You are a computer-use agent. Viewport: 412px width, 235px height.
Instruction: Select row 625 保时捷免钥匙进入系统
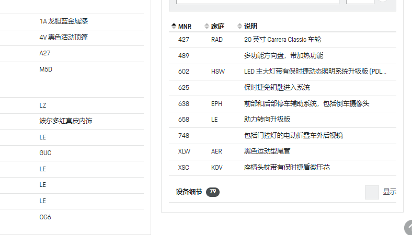282,88
